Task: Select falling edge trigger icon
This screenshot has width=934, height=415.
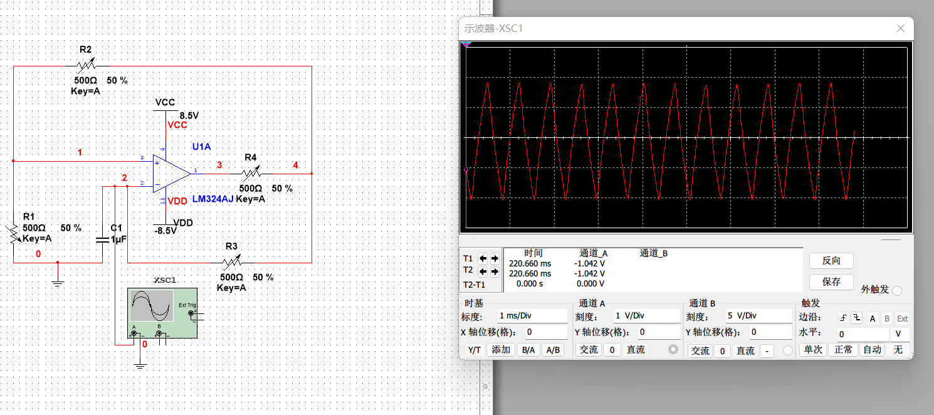Action: coord(856,318)
